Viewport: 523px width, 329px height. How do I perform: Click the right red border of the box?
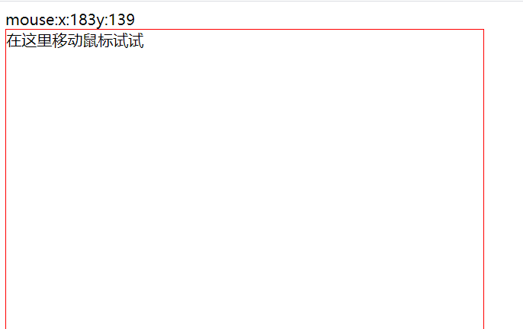(x=483, y=179)
